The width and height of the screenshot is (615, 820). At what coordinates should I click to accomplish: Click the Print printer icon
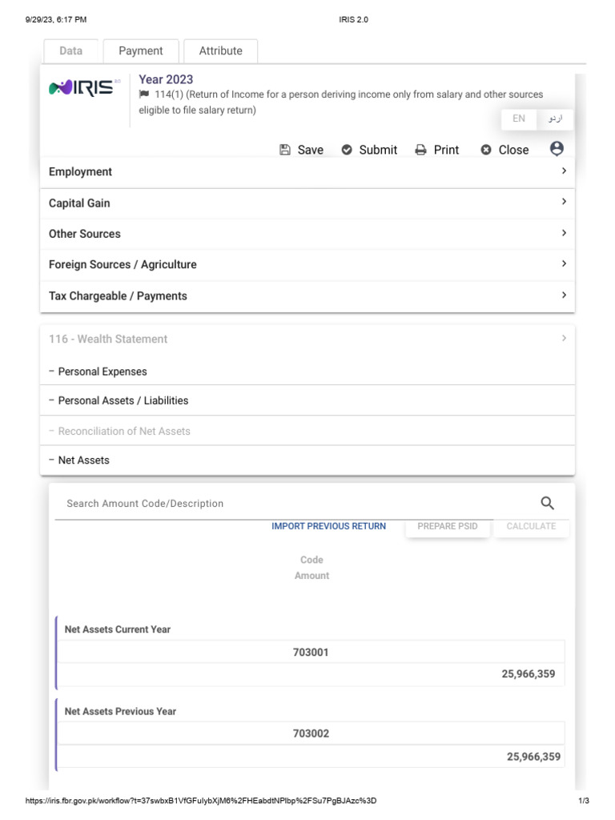point(421,150)
